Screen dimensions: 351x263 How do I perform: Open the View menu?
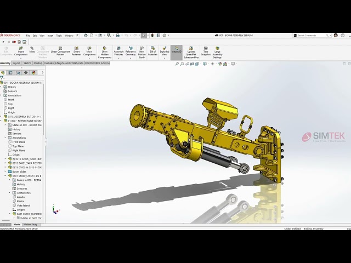42,36
